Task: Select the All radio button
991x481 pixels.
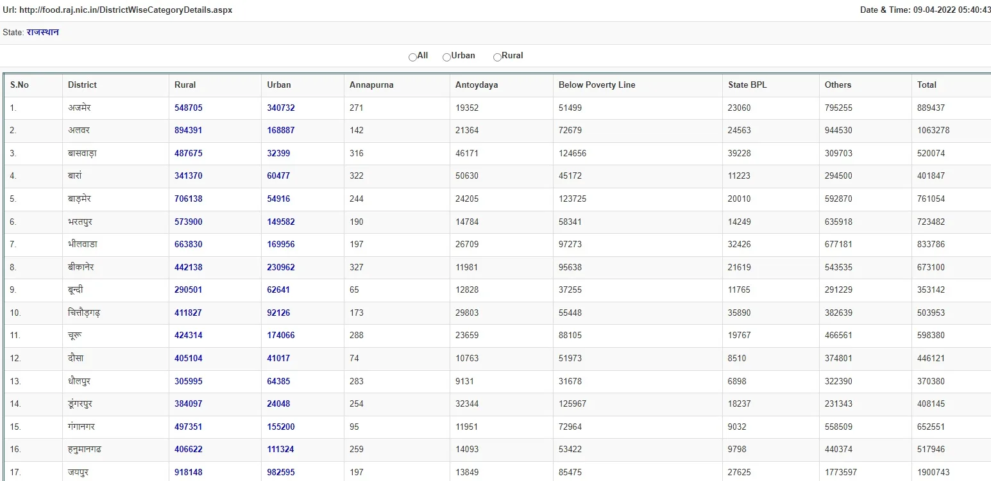Action: point(412,57)
